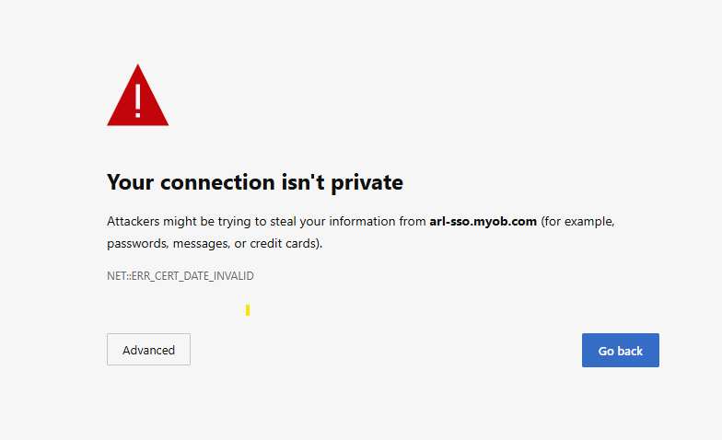The height and width of the screenshot is (440, 722).
Task: Click the 'NET::' prefix of error code
Action: click(119, 276)
